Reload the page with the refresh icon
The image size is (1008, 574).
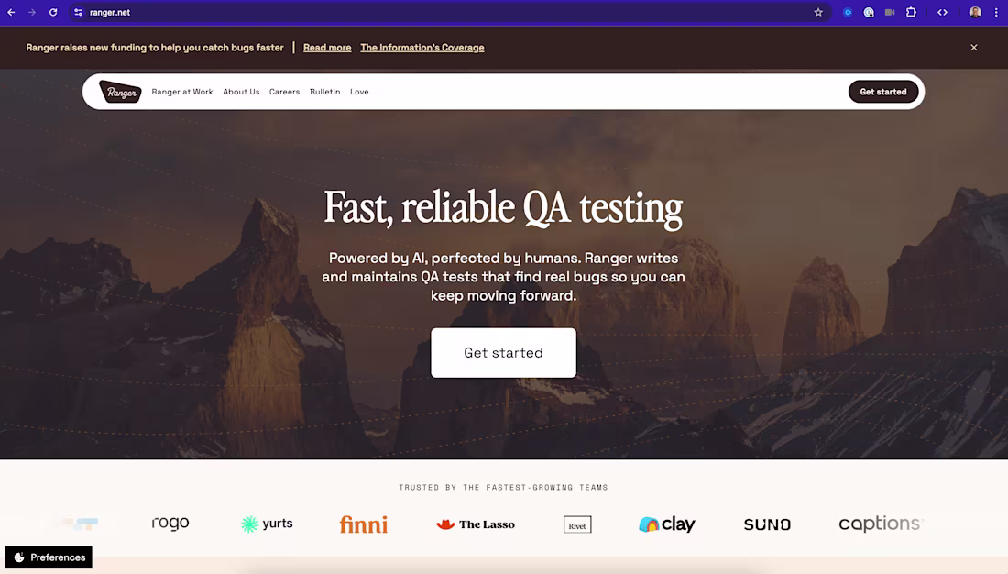point(52,13)
